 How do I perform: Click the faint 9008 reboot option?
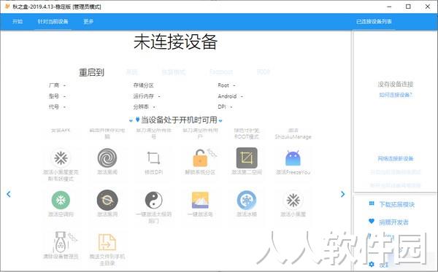pos(263,72)
